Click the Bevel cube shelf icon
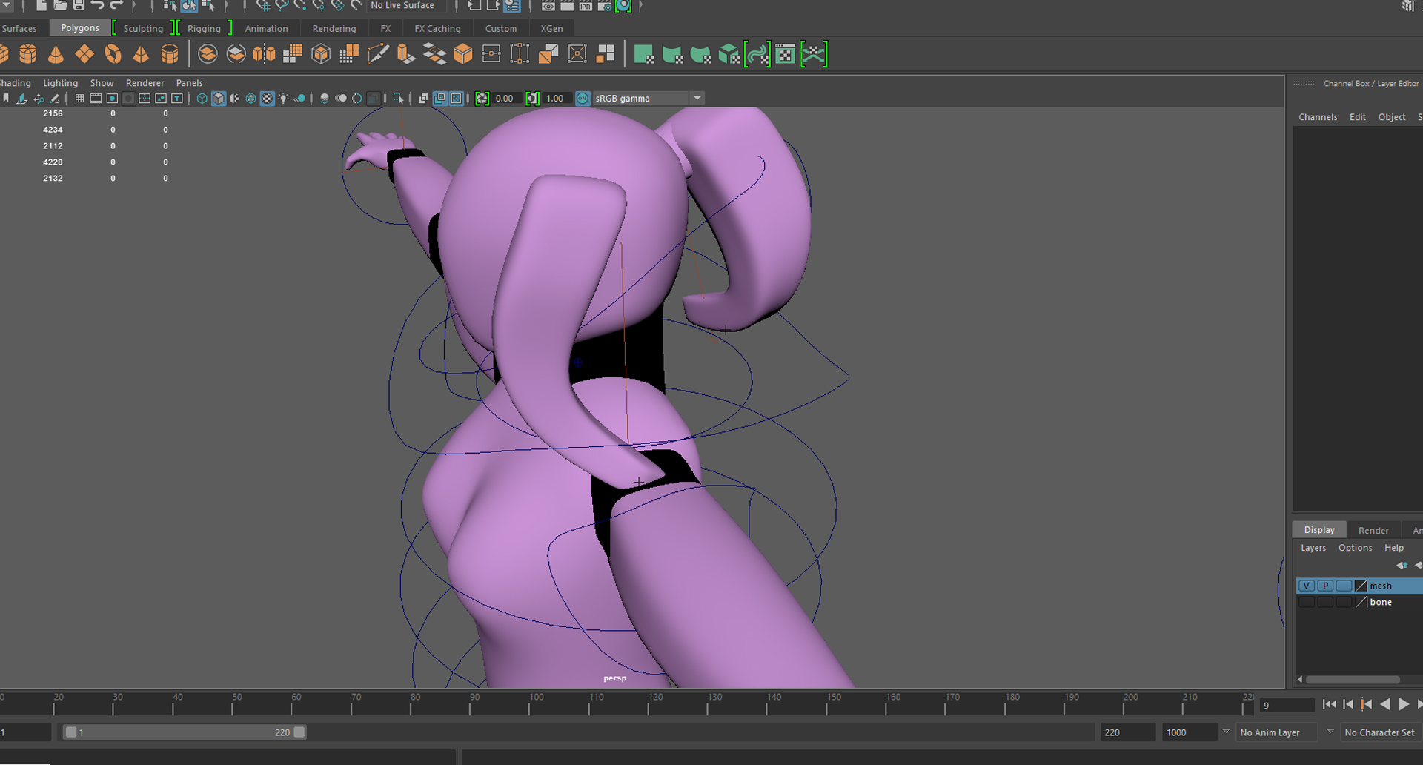1423x765 pixels. pyautogui.click(x=463, y=54)
